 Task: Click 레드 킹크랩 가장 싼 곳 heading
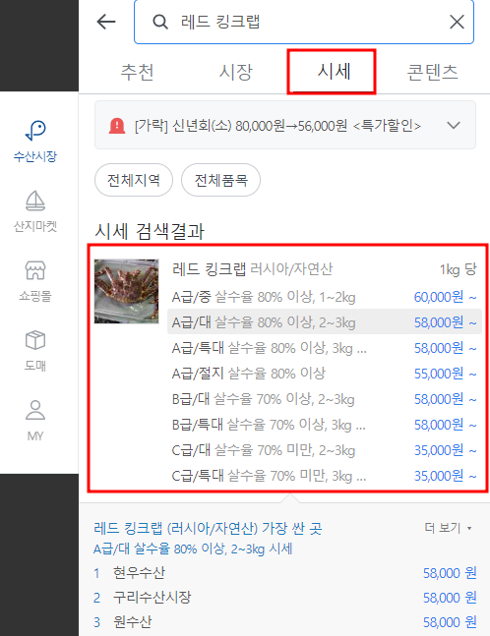coord(208,528)
